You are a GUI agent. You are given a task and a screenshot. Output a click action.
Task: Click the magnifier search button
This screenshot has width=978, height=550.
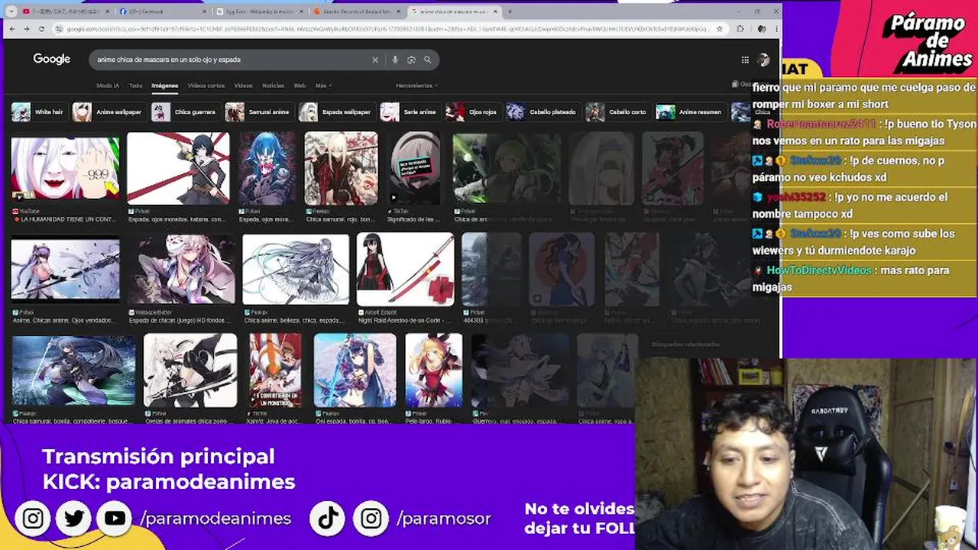pyautogui.click(x=427, y=60)
